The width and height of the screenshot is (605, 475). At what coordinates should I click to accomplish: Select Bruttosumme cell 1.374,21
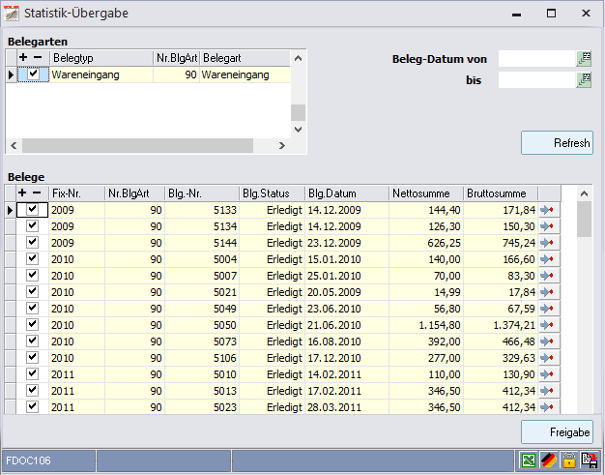tap(501, 325)
